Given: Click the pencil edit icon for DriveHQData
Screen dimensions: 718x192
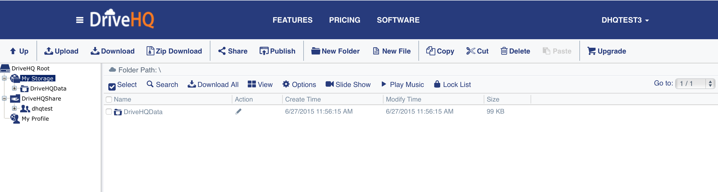Looking at the screenshot, I should [x=238, y=112].
